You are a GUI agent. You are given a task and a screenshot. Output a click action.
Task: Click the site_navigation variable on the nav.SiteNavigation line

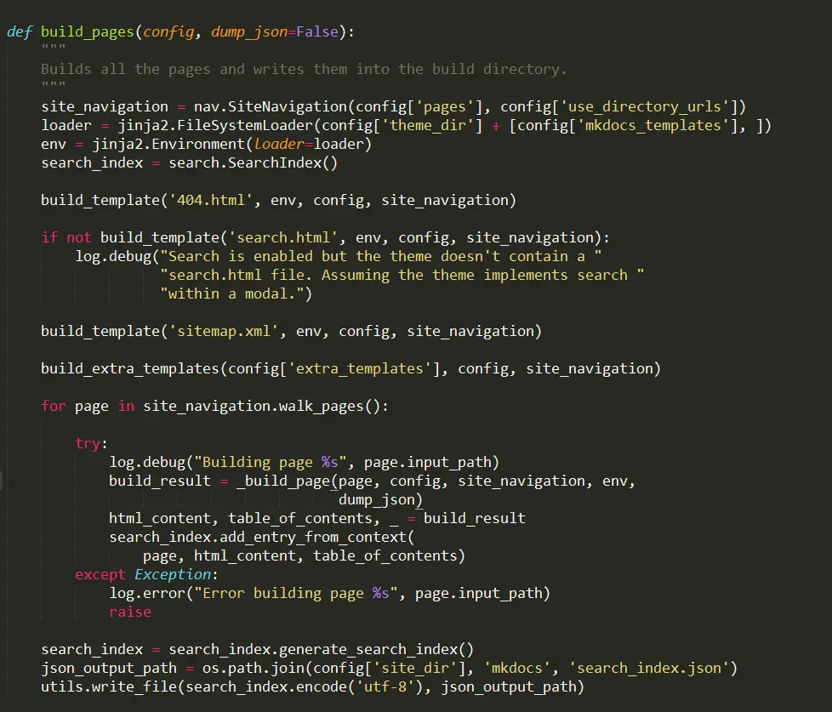pos(105,106)
